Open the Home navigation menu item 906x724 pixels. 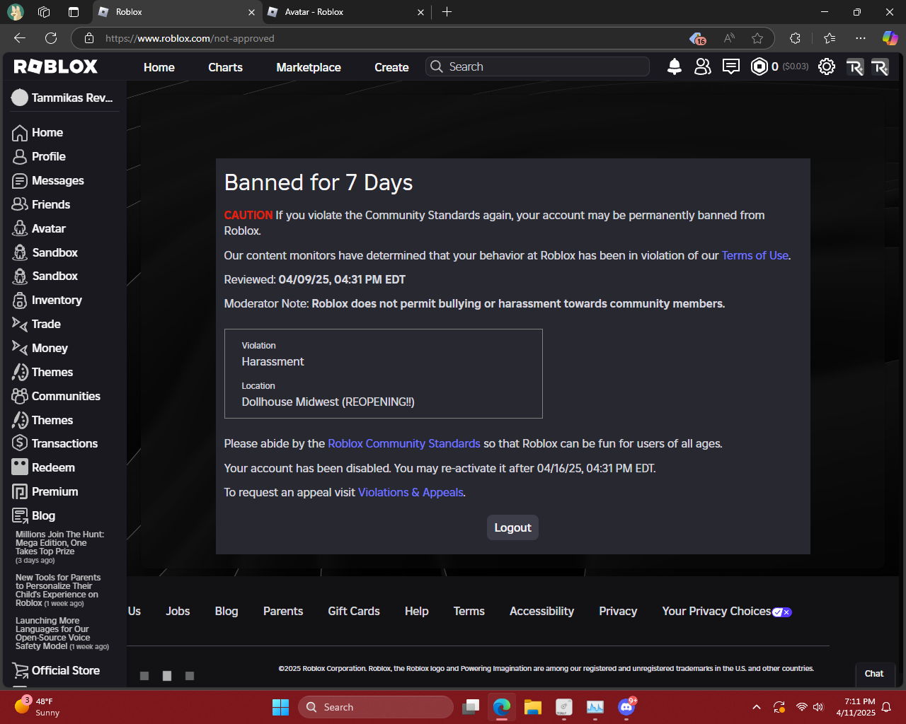click(x=159, y=67)
